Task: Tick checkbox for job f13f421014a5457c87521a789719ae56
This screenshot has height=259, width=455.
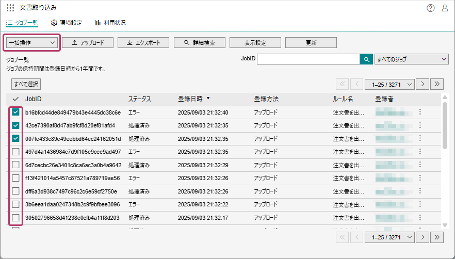Action: pyautogui.click(x=15, y=178)
